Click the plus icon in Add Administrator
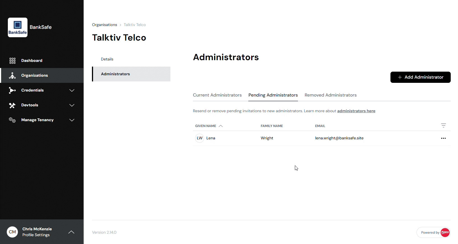The height and width of the screenshot is (244, 458). (x=400, y=77)
